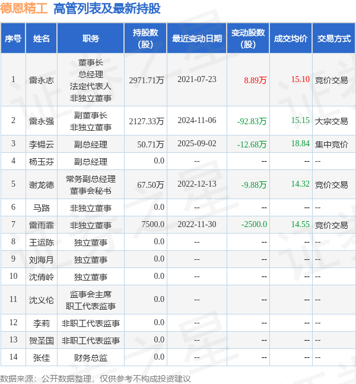The width and height of the screenshot is (356, 384).
Task: Click the change value -2500.0
Action: [254, 224]
